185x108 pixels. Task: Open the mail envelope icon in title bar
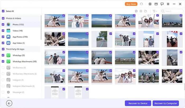pos(156,4)
